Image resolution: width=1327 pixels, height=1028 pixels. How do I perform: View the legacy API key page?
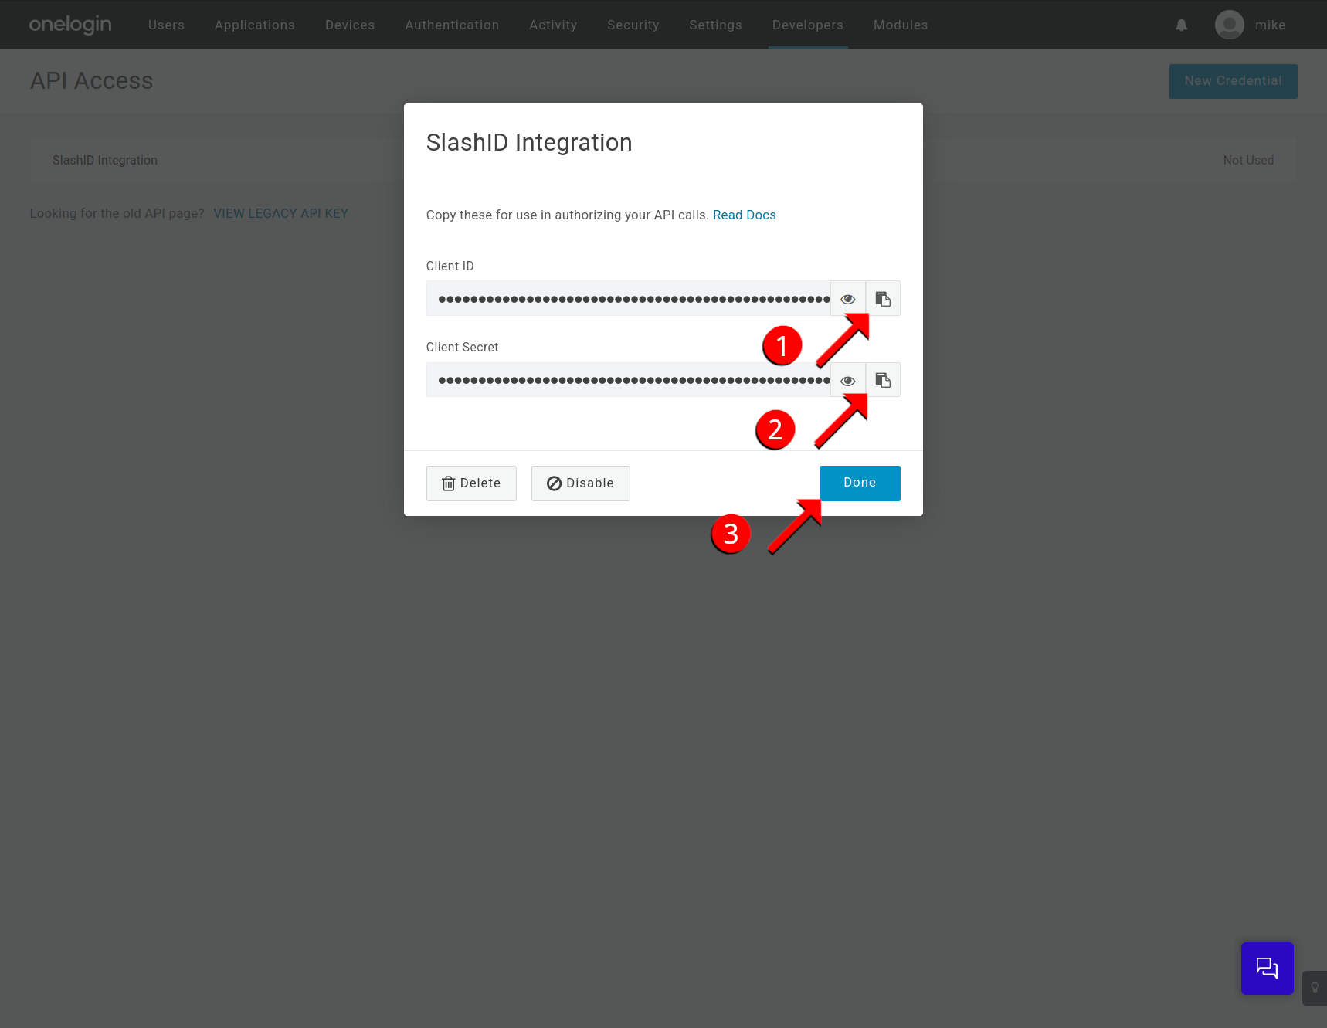coord(280,213)
